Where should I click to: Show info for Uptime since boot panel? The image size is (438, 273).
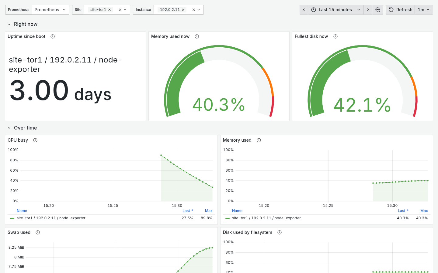pos(53,36)
